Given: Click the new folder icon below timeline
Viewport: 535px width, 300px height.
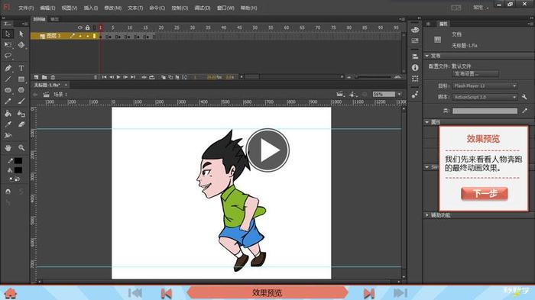Looking at the screenshot, I should pos(44,77).
